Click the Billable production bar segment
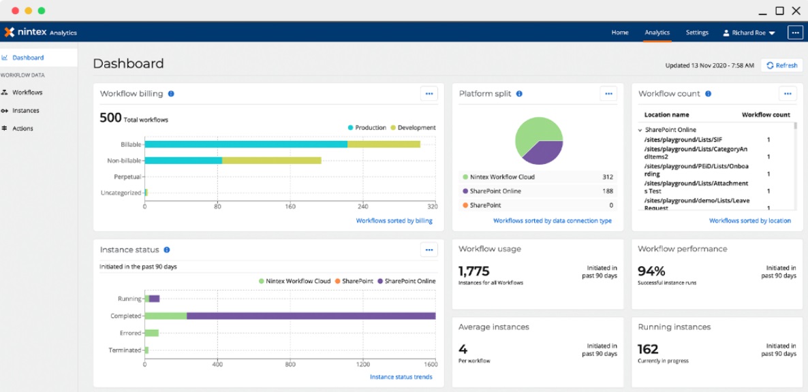 point(246,144)
